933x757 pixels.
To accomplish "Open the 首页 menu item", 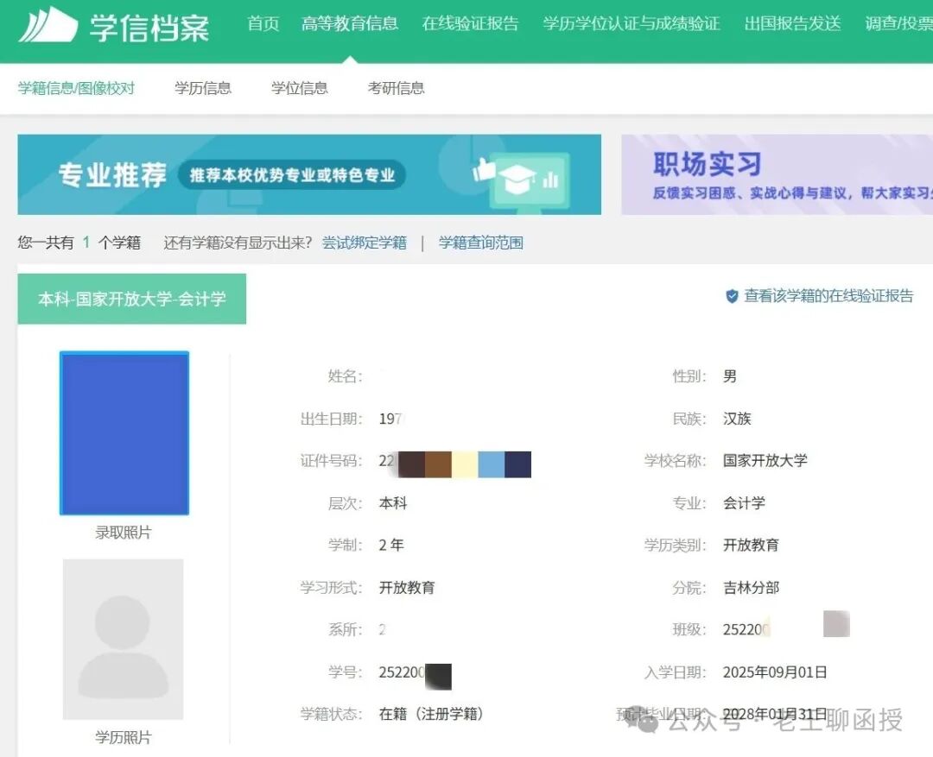I will click(263, 23).
